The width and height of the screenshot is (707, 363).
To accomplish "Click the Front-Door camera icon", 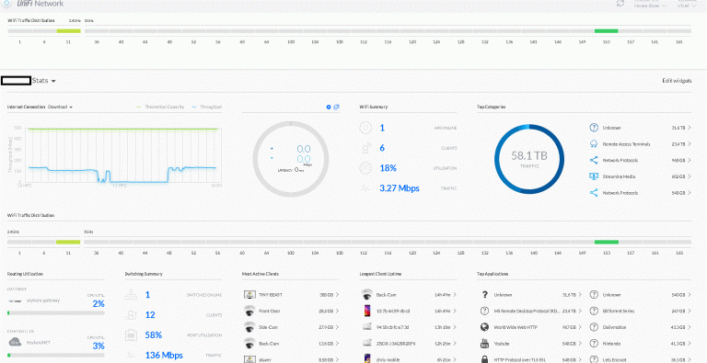I will (249, 311).
